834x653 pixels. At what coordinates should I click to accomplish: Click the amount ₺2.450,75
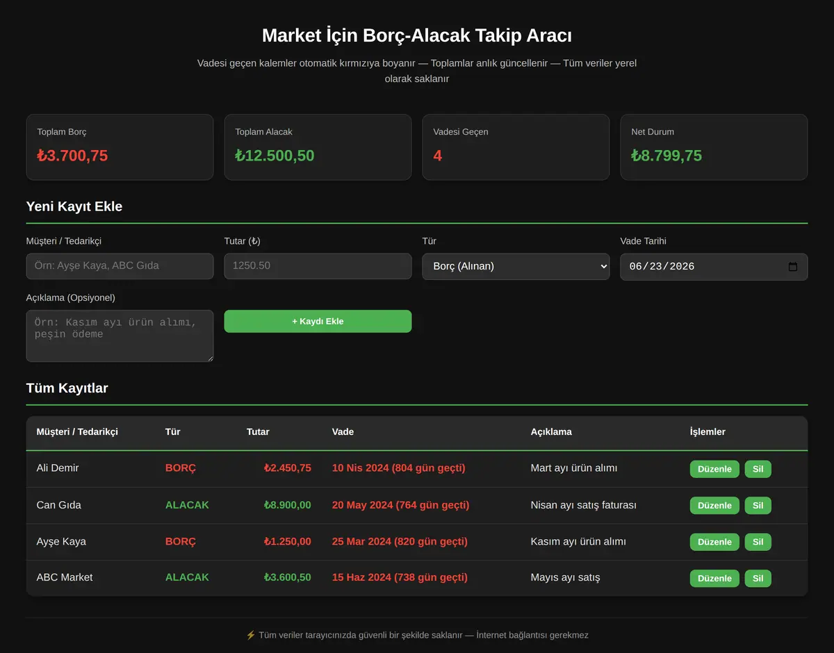tap(287, 468)
